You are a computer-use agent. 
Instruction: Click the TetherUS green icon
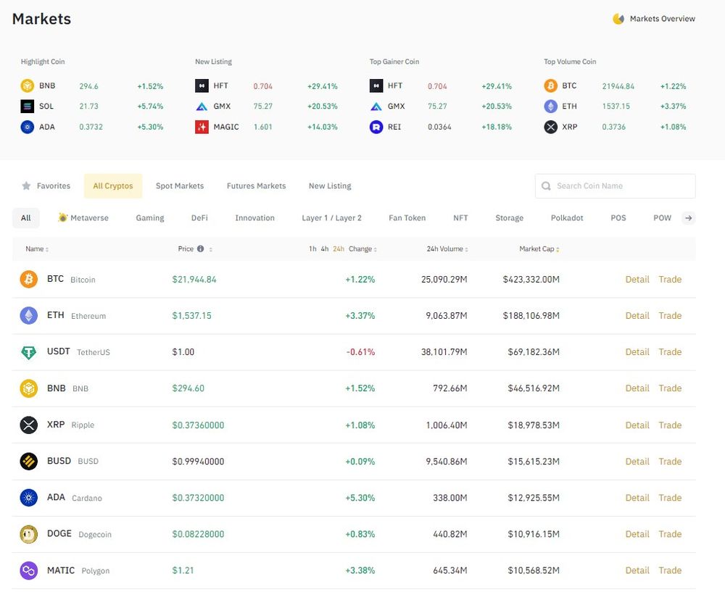(29, 352)
